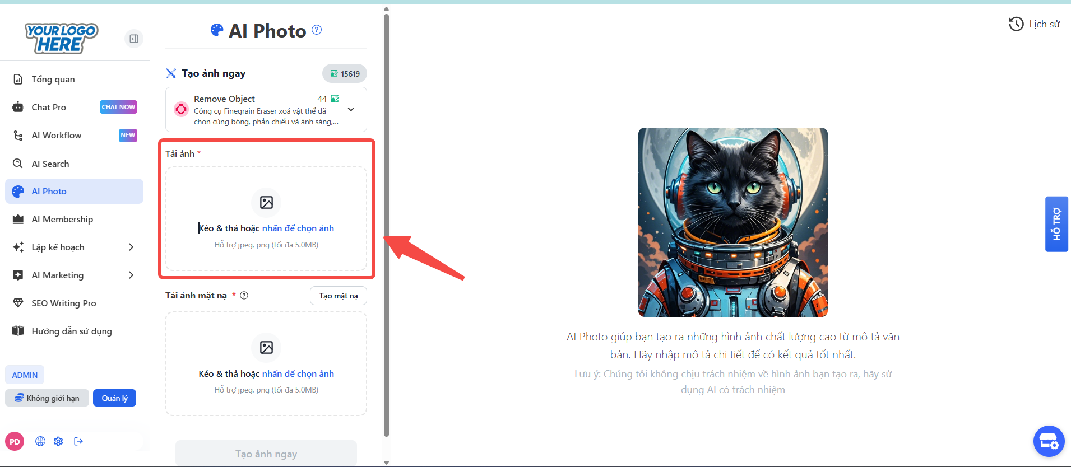This screenshot has height=467, width=1071.
Task: Go to AI Search menu item
Action: click(50, 164)
